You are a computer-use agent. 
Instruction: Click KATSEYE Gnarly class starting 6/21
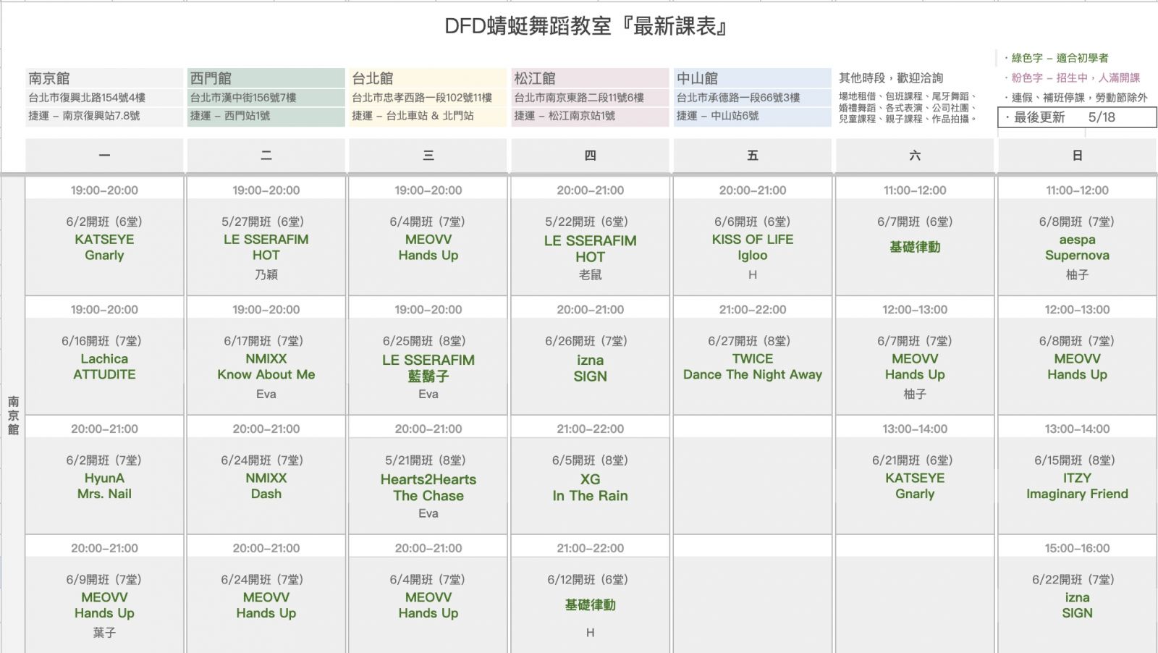(915, 486)
